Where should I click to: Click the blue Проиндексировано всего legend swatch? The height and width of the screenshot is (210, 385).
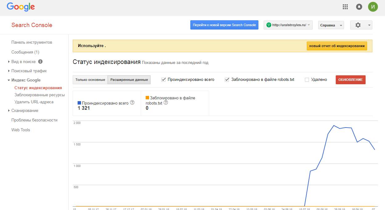pos(79,103)
